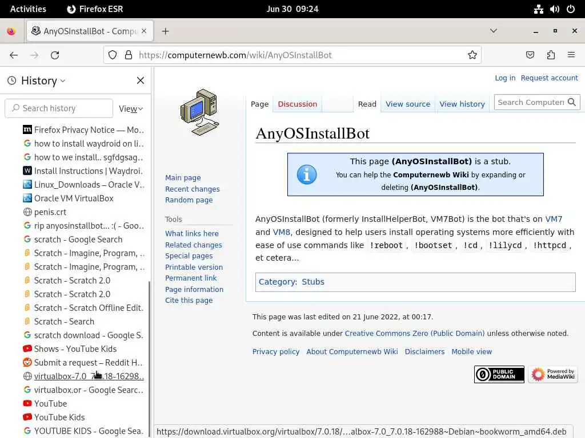
Task: Click the Powered by MediaWiki badge
Action: click(553, 374)
